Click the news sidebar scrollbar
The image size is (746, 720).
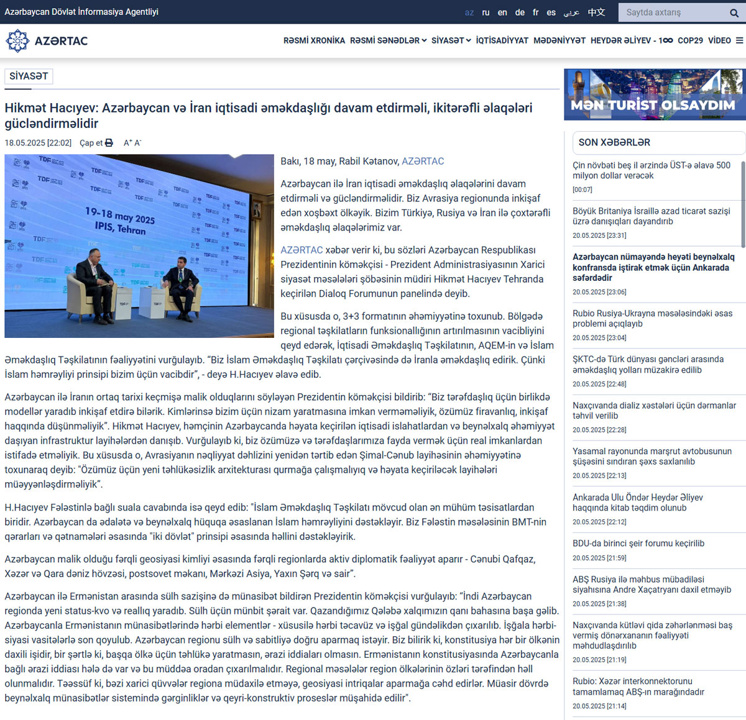(x=742, y=205)
